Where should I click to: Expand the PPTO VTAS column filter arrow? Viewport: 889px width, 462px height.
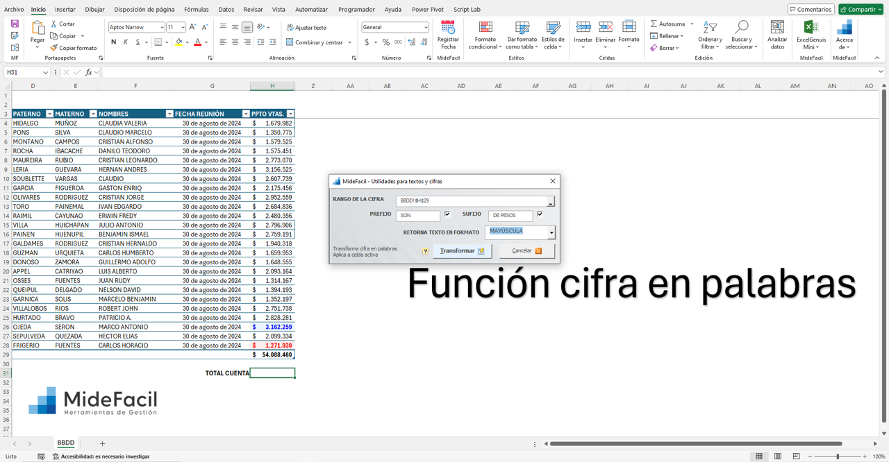[x=290, y=113]
